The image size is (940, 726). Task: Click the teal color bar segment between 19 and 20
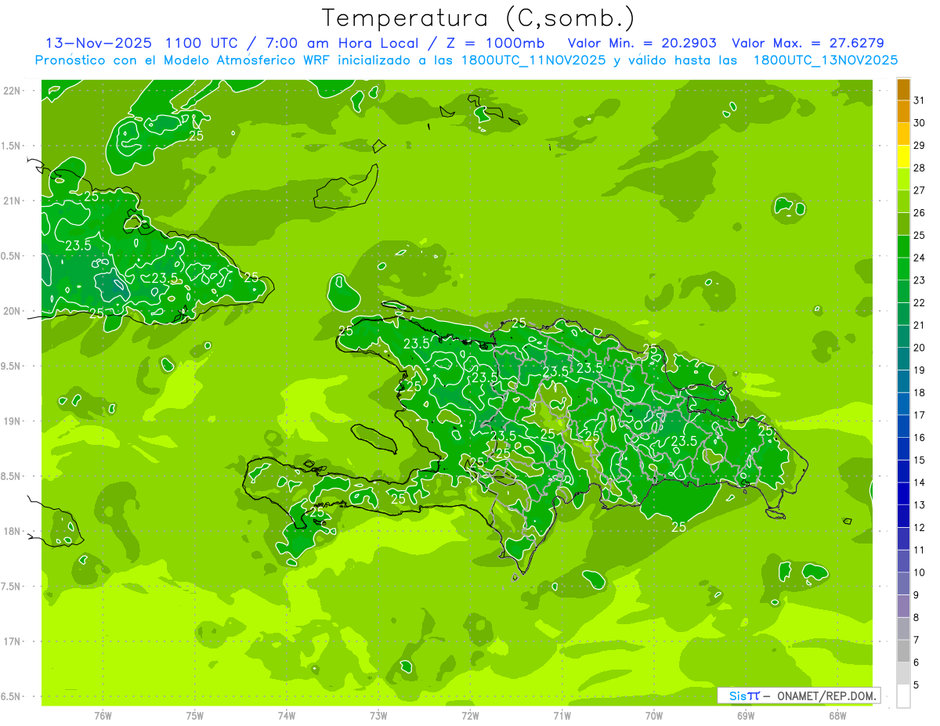[903, 359]
